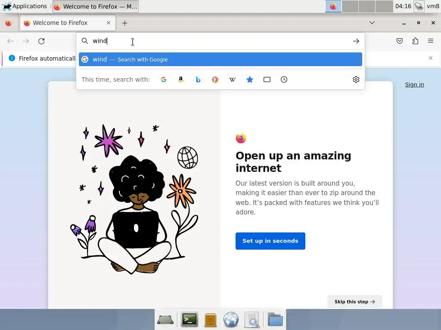Image resolution: width=441 pixels, height=330 pixels.
Task: Click the reload page button
Action: pyautogui.click(x=41, y=41)
